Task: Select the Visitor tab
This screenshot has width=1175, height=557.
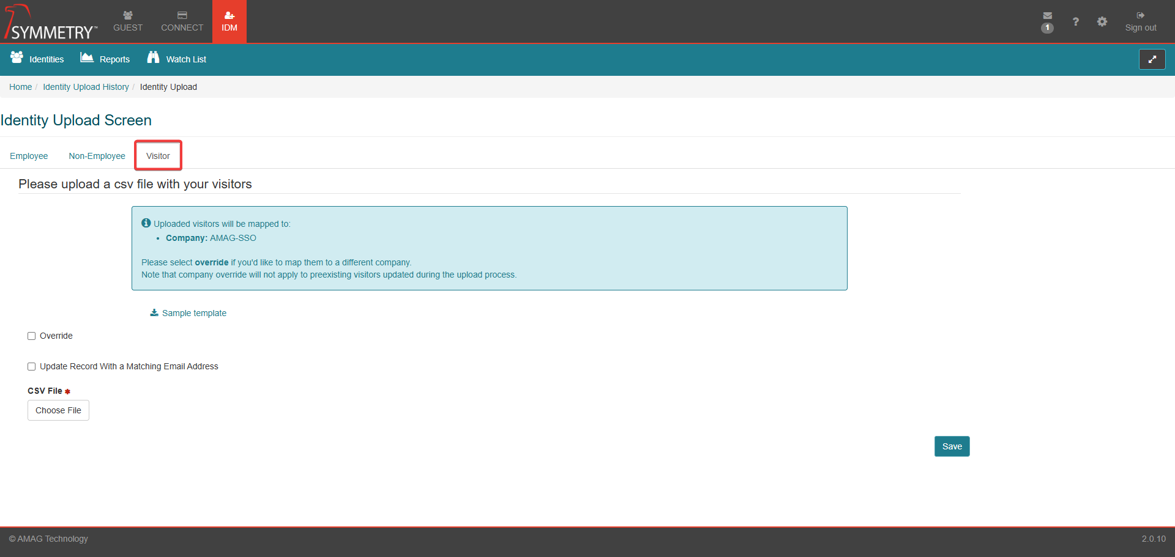Action: click(x=158, y=156)
